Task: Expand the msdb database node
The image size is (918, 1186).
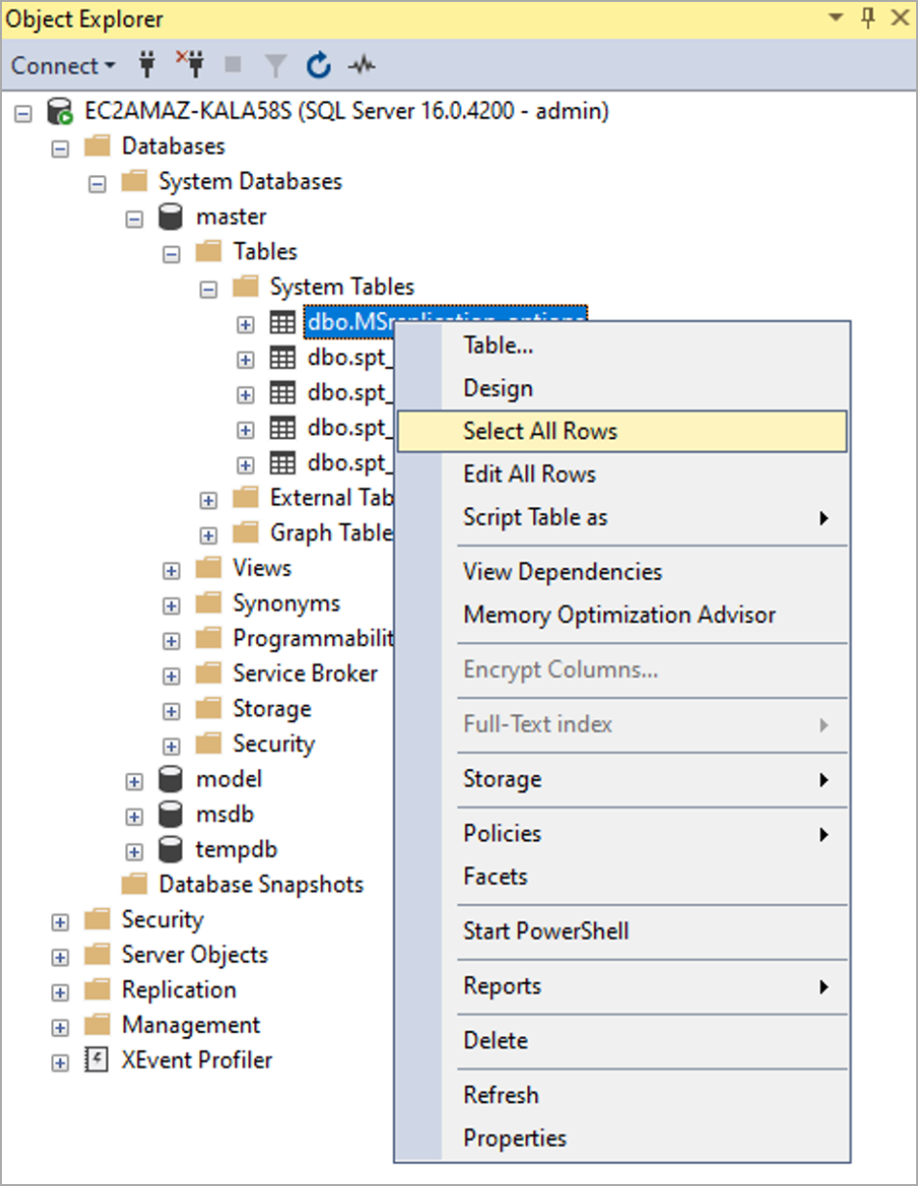Action: pos(135,816)
